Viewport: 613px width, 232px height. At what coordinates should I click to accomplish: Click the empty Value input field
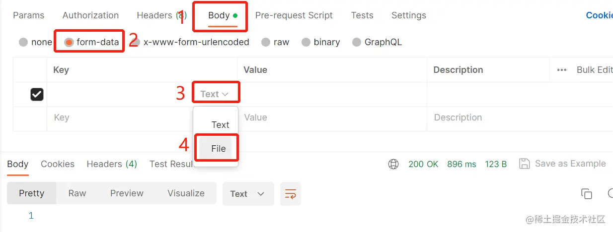(332, 117)
